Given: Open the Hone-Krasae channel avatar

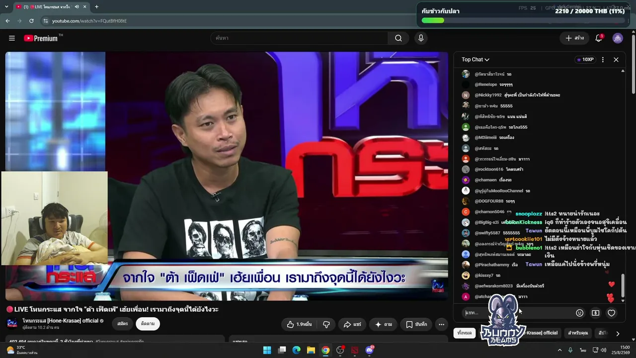Looking at the screenshot, I should [12, 324].
